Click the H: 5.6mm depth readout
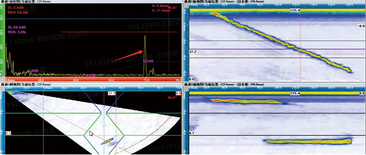Screen dimensions: 366x155 (159, 6)
